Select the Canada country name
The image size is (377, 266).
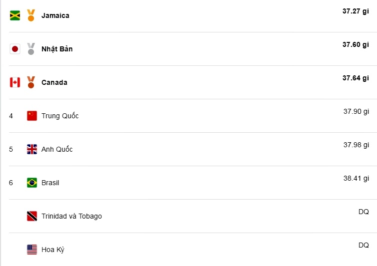click(x=54, y=82)
